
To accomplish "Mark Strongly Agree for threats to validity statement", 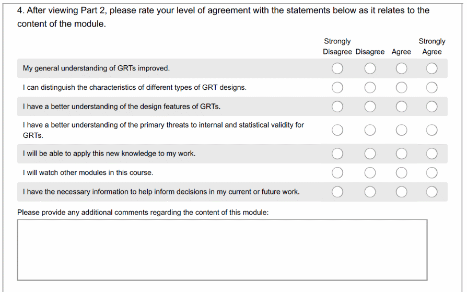I will click(x=431, y=130).
